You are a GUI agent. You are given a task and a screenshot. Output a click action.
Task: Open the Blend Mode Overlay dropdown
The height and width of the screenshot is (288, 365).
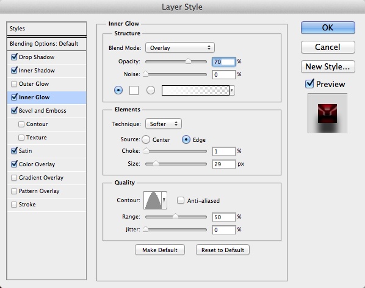(179, 48)
